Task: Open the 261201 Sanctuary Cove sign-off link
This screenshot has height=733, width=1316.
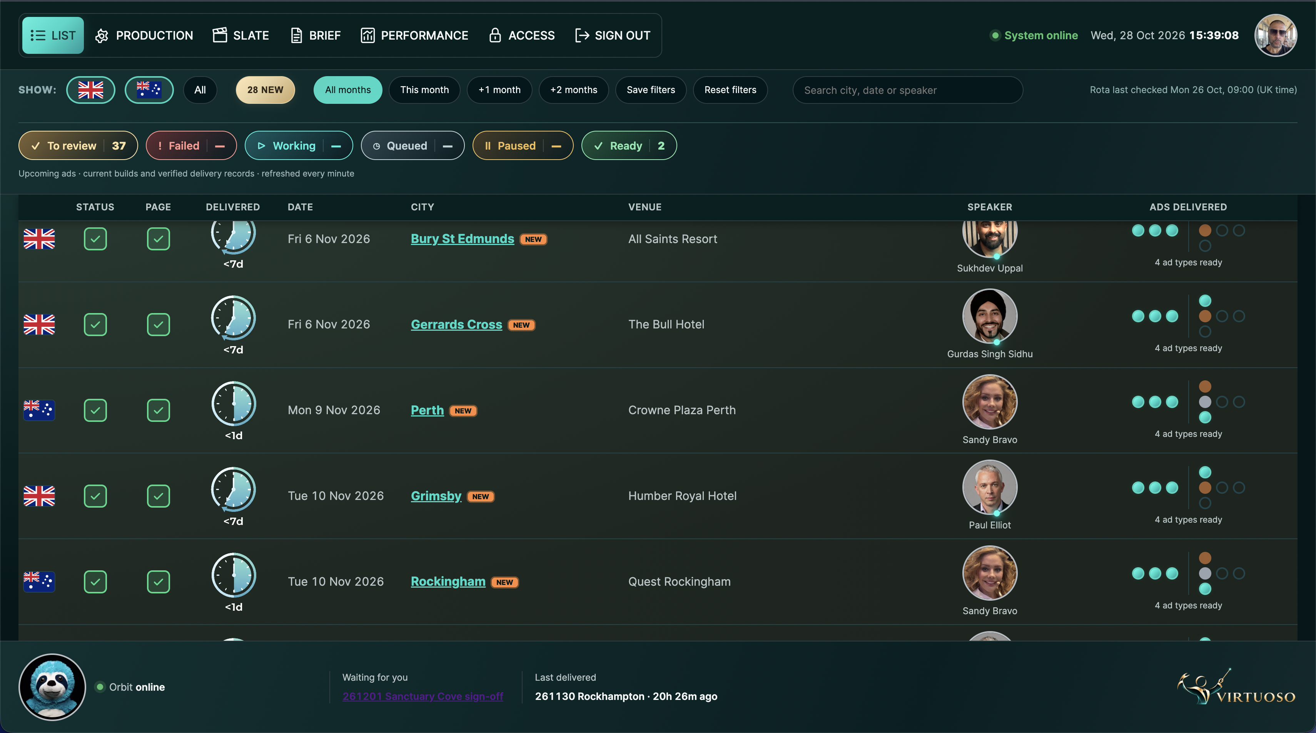Action: click(423, 696)
